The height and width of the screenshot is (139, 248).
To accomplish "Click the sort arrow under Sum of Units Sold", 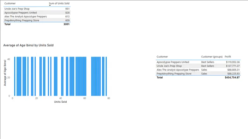I will click(50, 5).
